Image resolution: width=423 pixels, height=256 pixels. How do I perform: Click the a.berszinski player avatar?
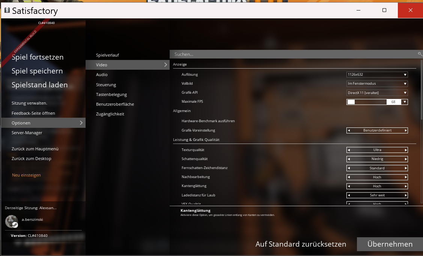click(12, 221)
